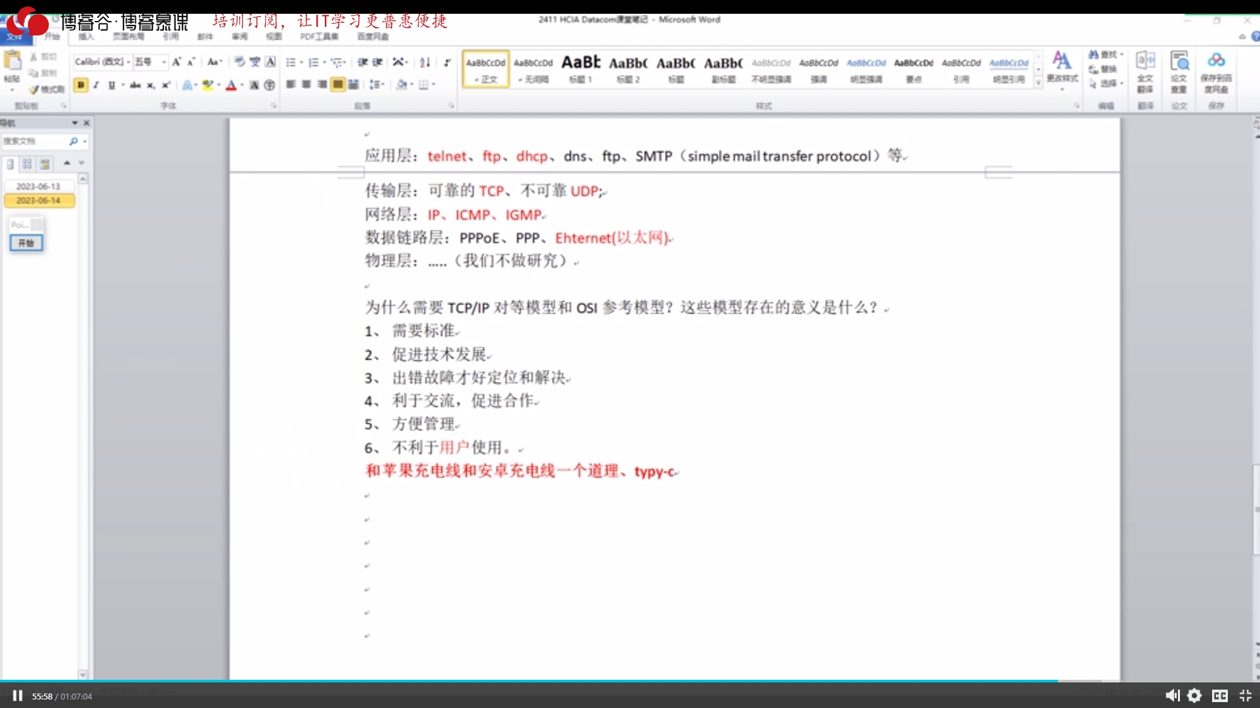Open the PDF tools ribbon tab

coord(319,37)
